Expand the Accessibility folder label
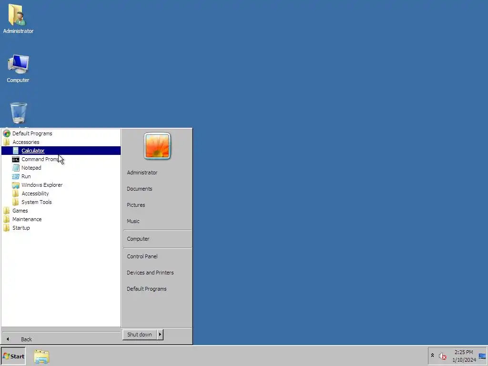 pyautogui.click(x=35, y=193)
